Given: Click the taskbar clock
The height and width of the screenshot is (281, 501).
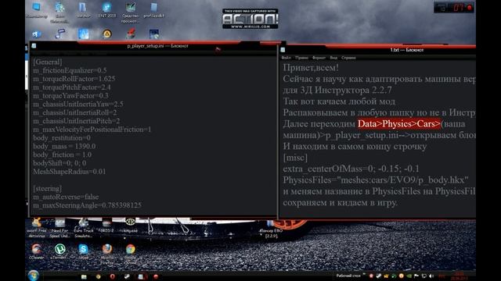Looking at the screenshot, I should 460,276.
